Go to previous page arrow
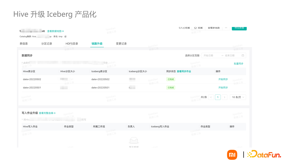This screenshot has width=287, height=162. click(211, 97)
